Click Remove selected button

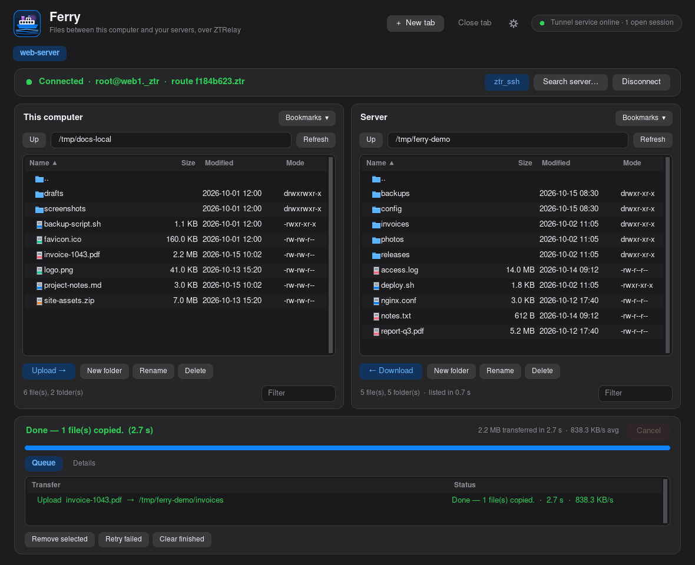60,539
